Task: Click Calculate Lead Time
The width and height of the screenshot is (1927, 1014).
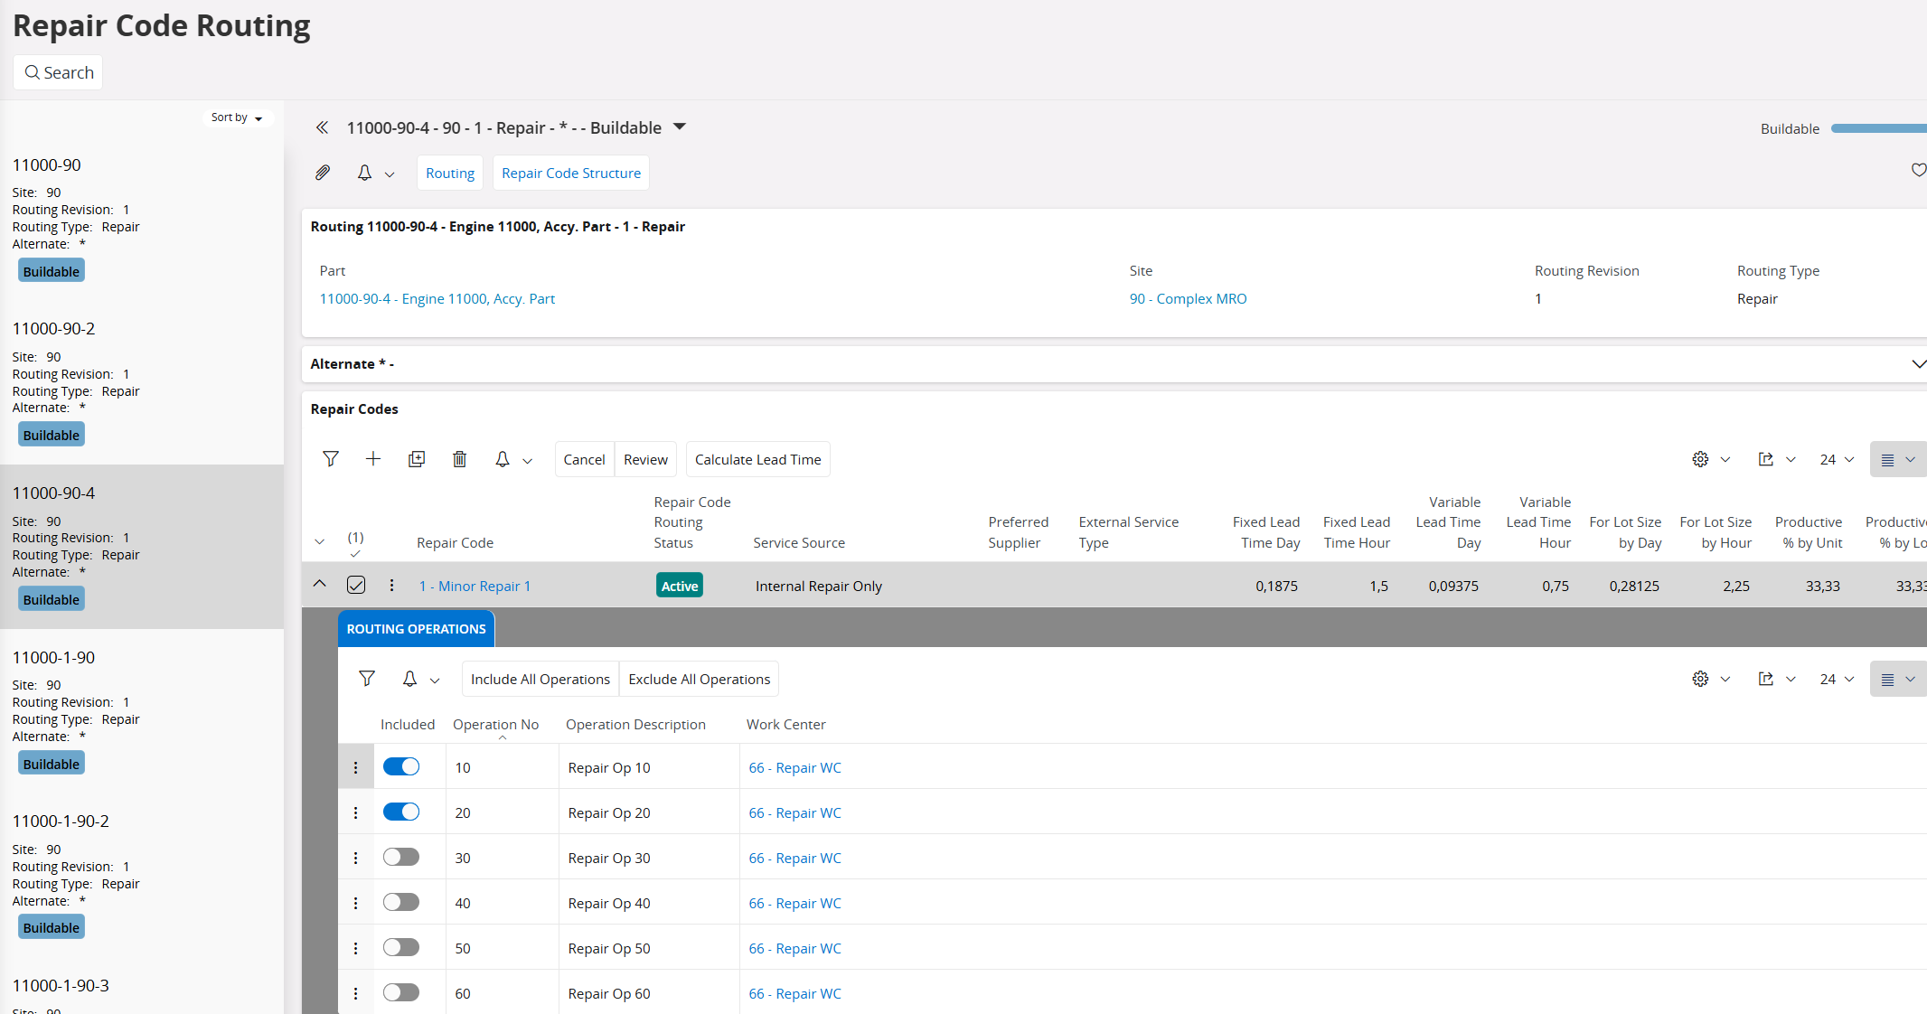Action: tap(757, 459)
